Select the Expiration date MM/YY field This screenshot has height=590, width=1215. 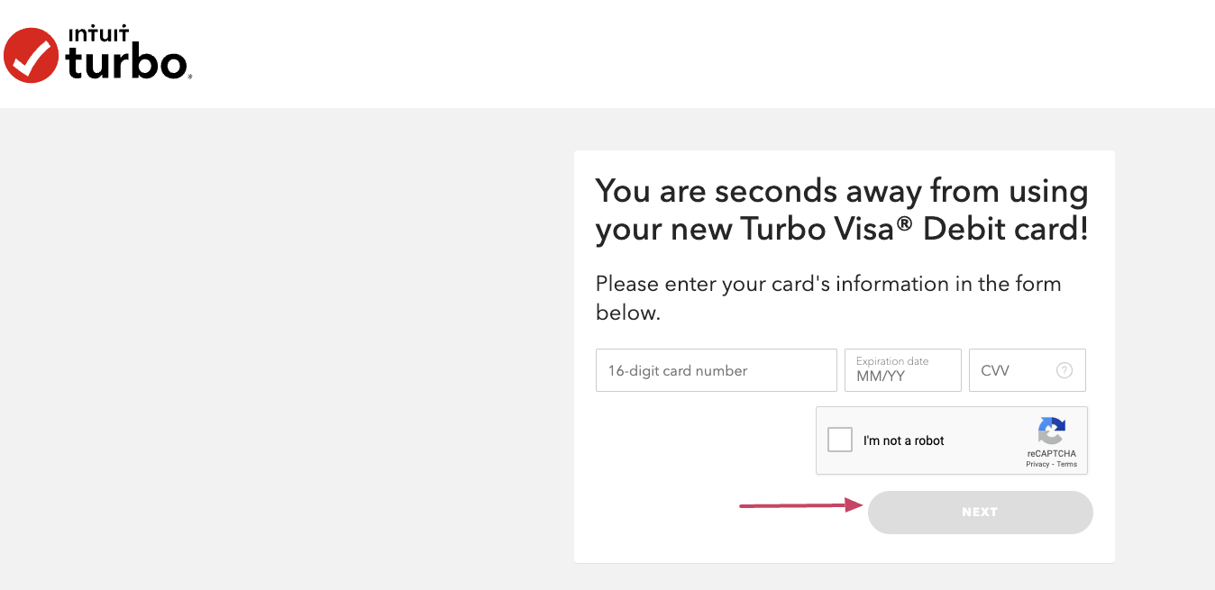coord(902,370)
